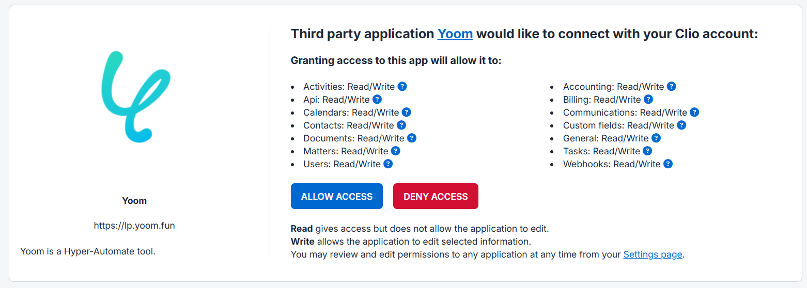The height and width of the screenshot is (288, 807).
Task: Click the https://lp.yoom.fun URL text
Action: pyautogui.click(x=134, y=226)
